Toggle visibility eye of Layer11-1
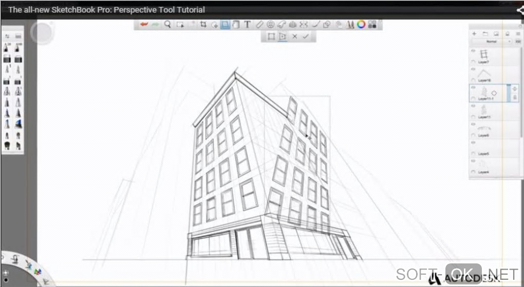This screenshot has width=524, height=287. pyautogui.click(x=473, y=87)
